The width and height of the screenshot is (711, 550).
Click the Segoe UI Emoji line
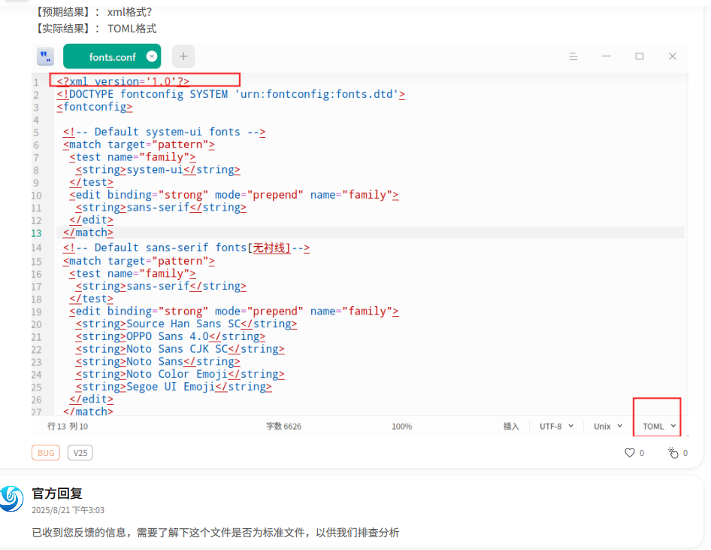tap(174, 387)
